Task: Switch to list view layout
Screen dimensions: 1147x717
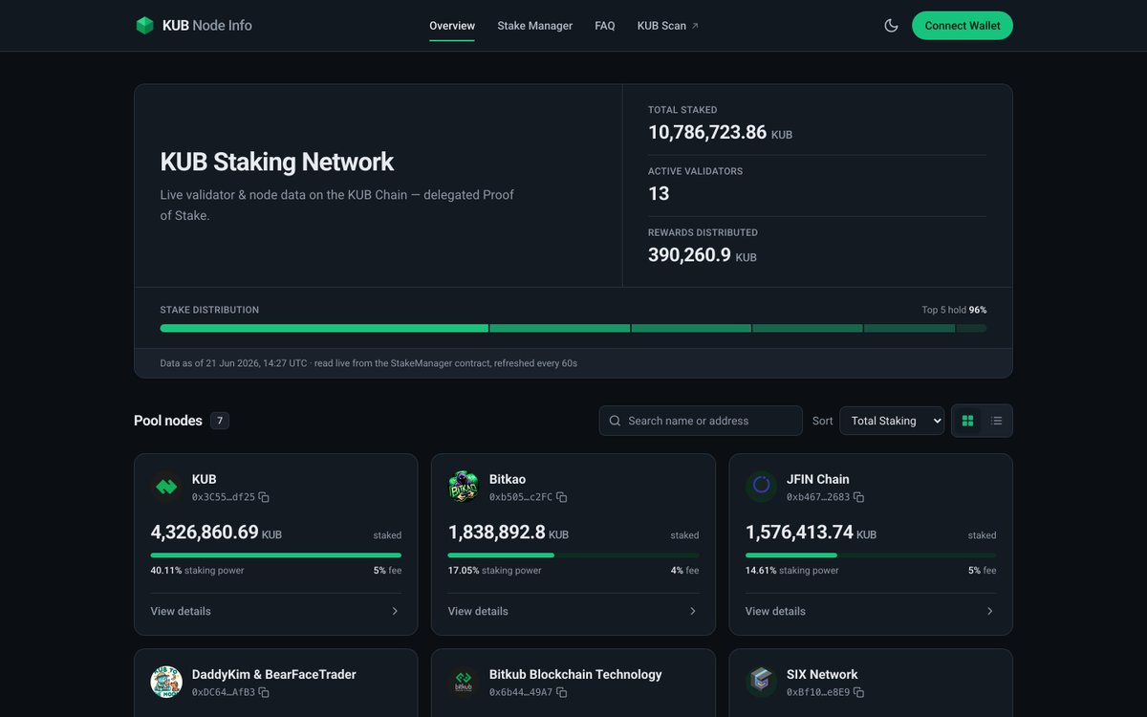Action: [996, 421]
